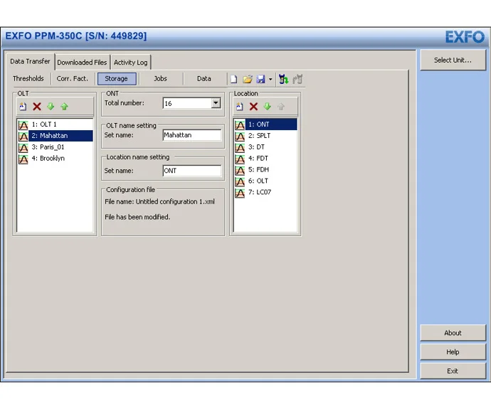This screenshot has width=491, height=409.
Task: Open the Activity Log tab
Action: pyautogui.click(x=131, y=63)
